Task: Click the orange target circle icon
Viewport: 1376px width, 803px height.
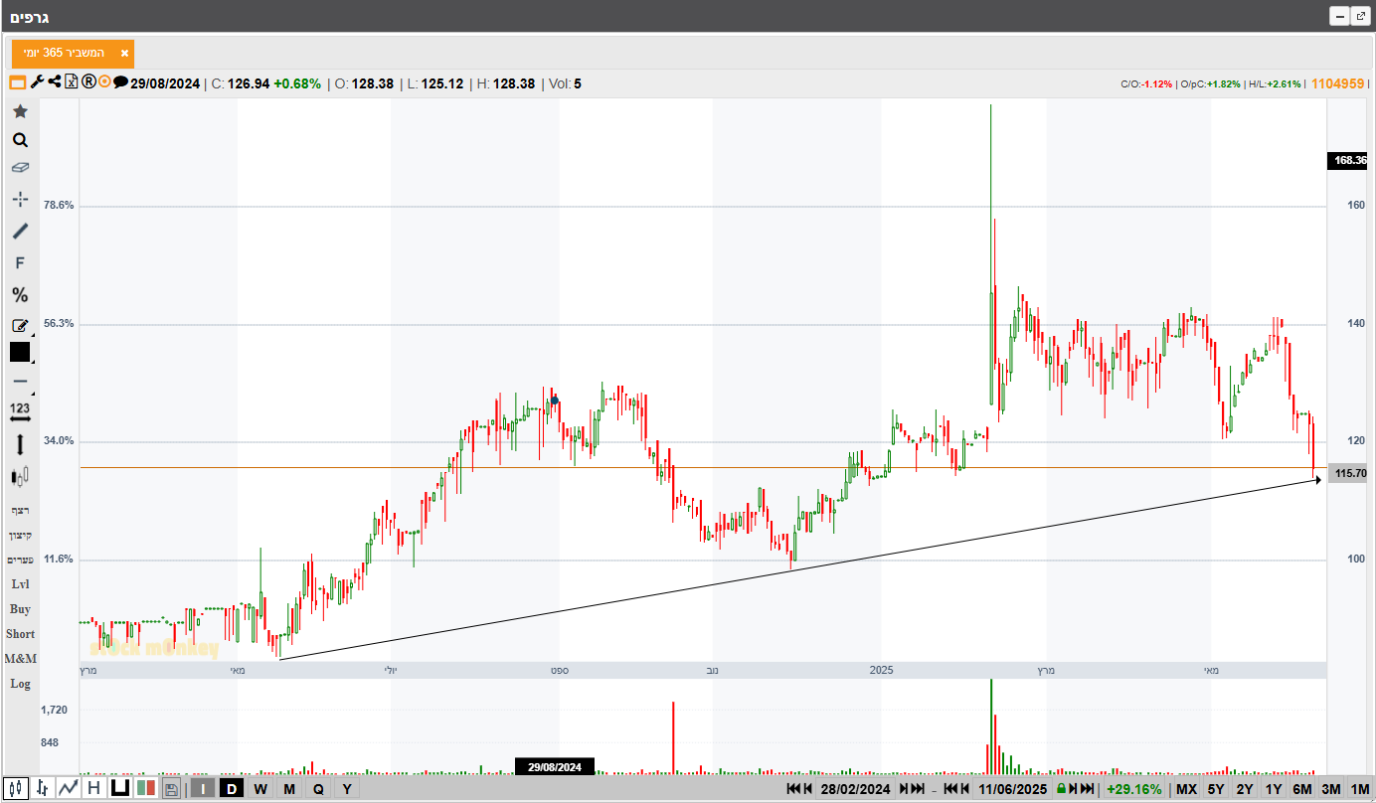Action: pos(104,82)
